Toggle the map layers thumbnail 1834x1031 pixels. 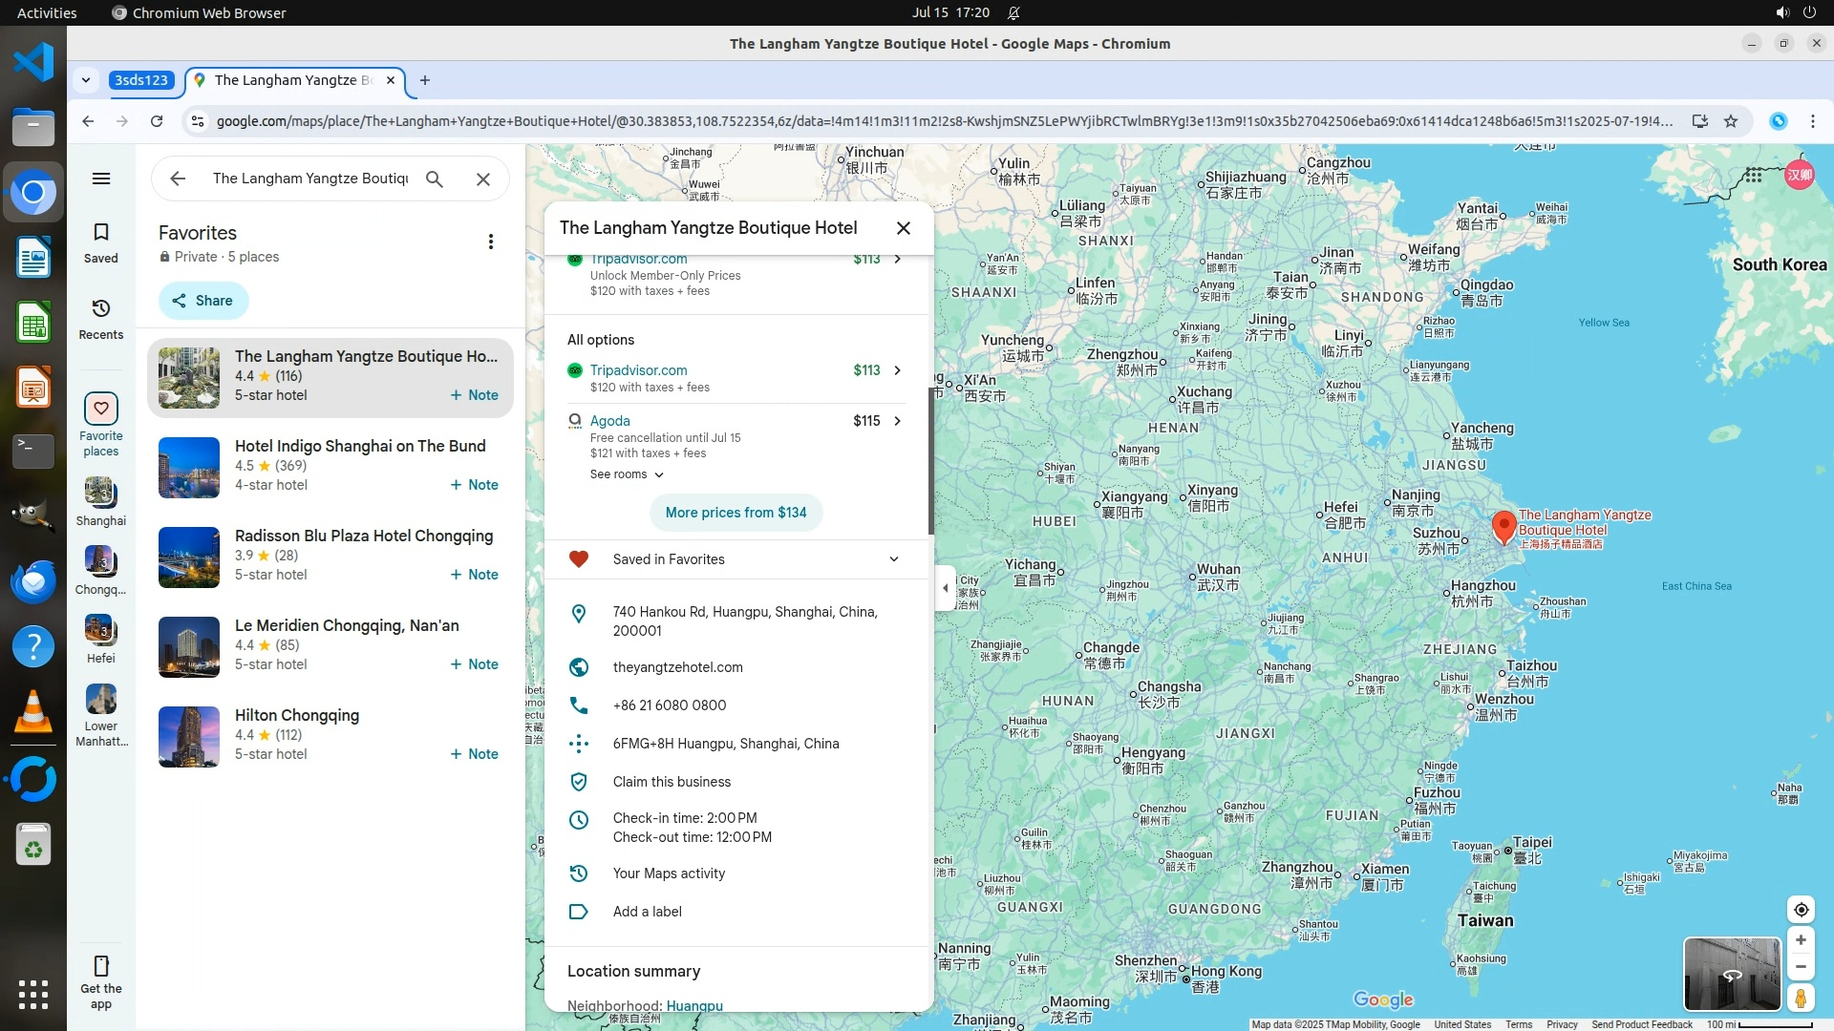click(x=1732, y=974)
